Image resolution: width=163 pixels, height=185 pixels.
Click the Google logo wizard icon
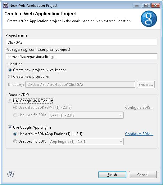click(x=149, y=19)
